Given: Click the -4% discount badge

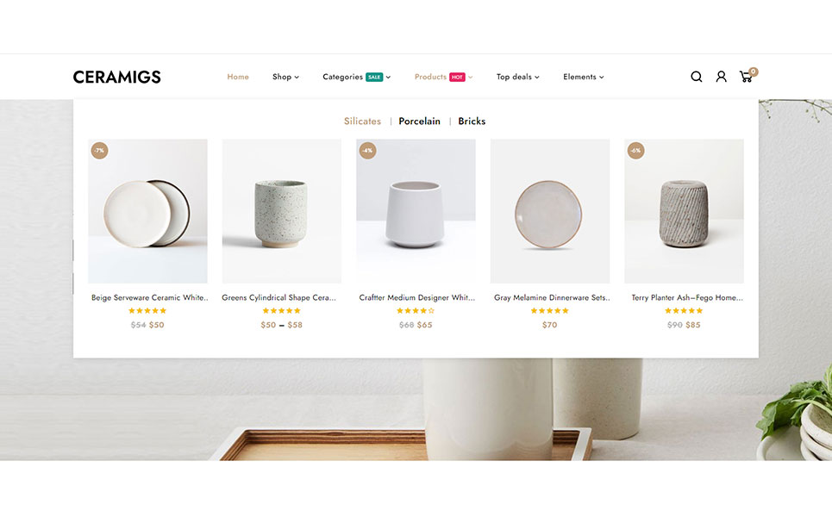Looking at the screenshot, I should click(x=367, y=151).
